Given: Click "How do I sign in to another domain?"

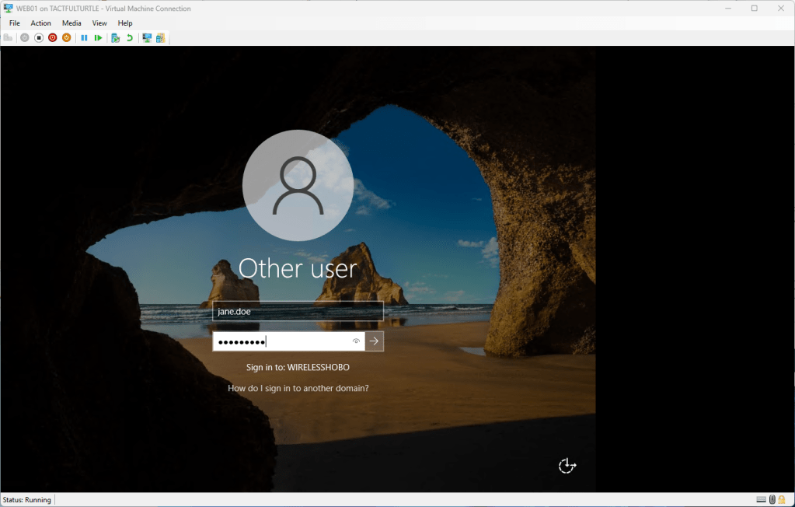Looking at the screenshot, I should (x=298, y=388).
